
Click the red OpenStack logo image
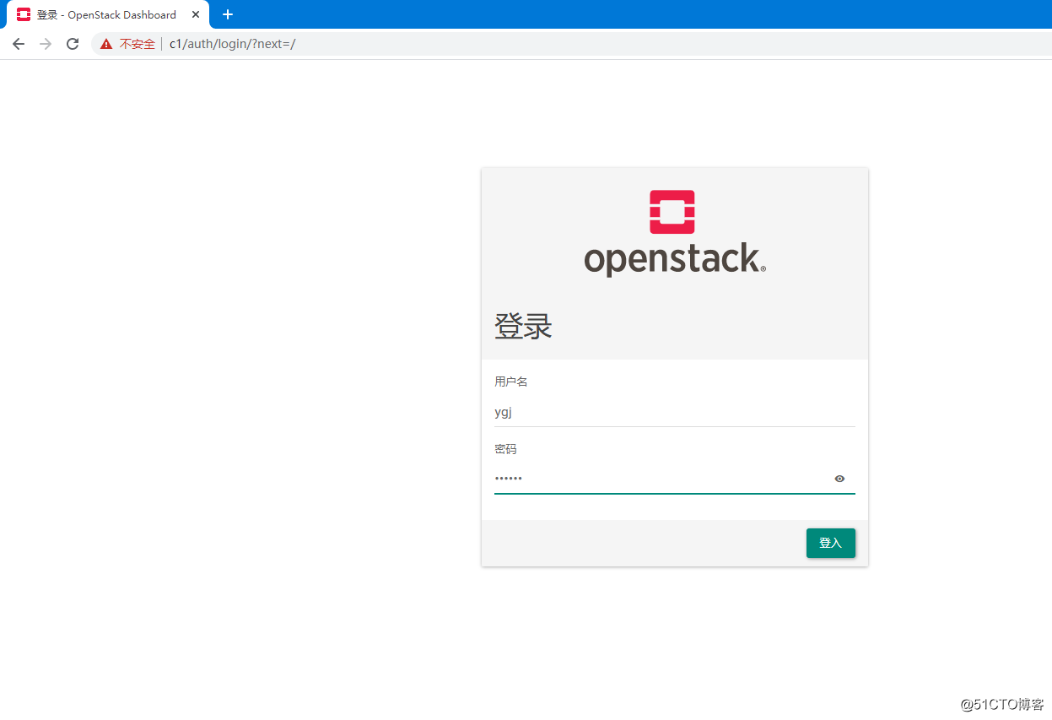click(672, 212)
